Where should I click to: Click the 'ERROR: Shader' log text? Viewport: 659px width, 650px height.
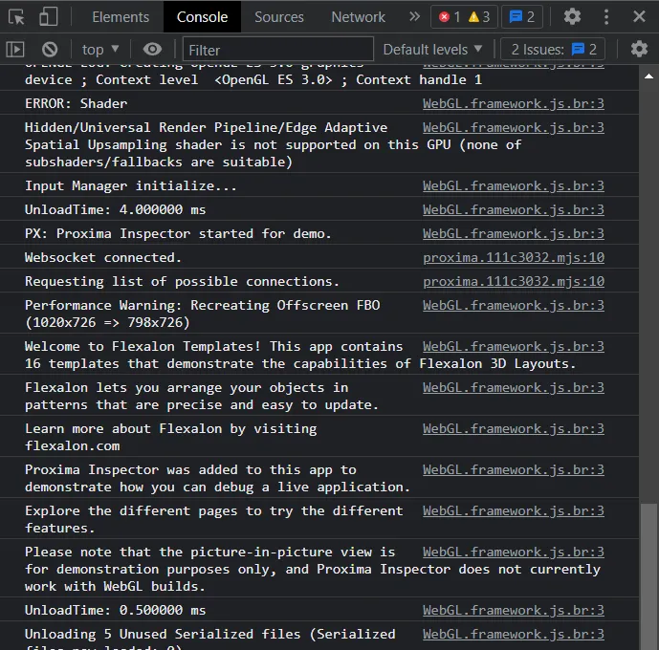(77, 104)
